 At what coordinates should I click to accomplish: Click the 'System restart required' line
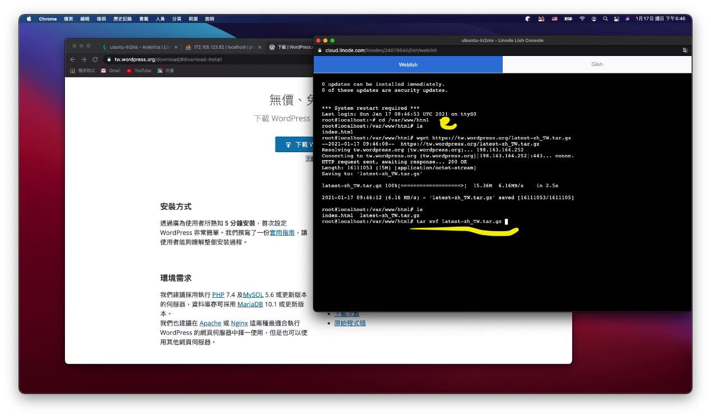[x=371, y=108]
